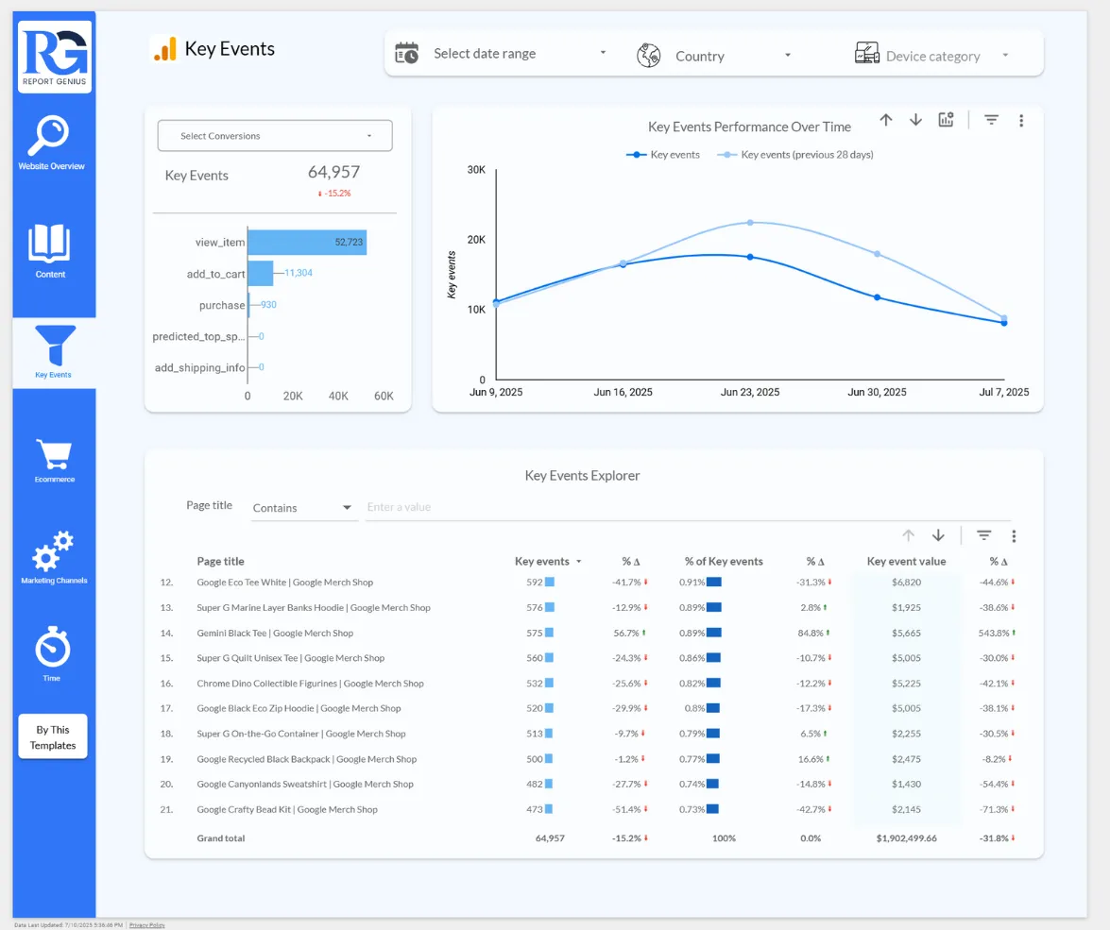Select Google Black Eco Zip Hoodie row
The image size is (1110, 930).
(587, 708)
